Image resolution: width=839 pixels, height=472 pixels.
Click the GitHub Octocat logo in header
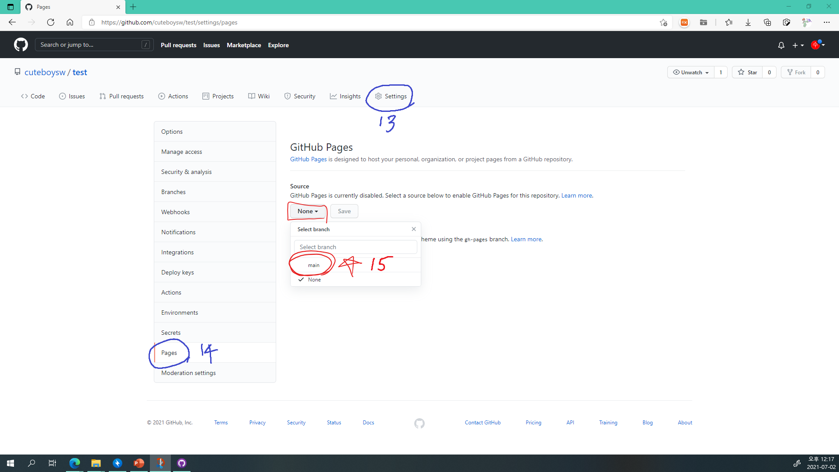click(21, 45)
